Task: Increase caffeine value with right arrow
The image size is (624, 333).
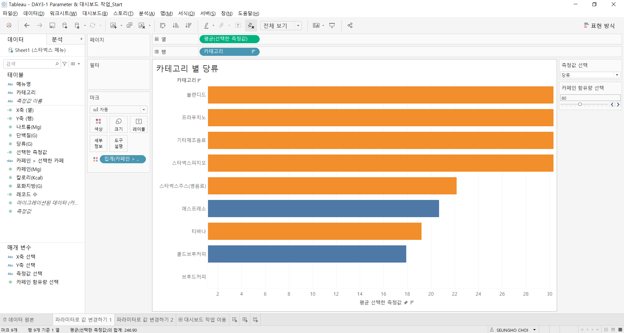Action: [x=618, y=105]
